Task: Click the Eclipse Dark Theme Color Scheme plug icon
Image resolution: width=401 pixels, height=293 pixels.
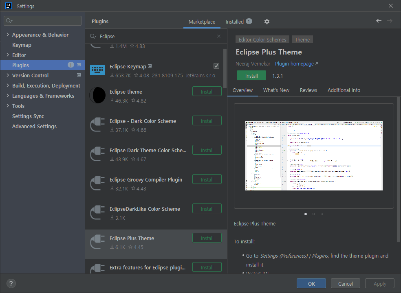Action: [x=97, y=154]
